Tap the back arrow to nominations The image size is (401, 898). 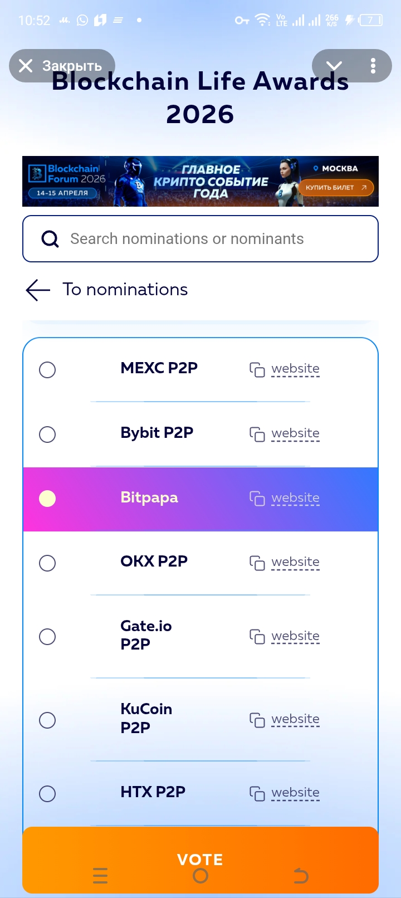(x=38, y=290)
